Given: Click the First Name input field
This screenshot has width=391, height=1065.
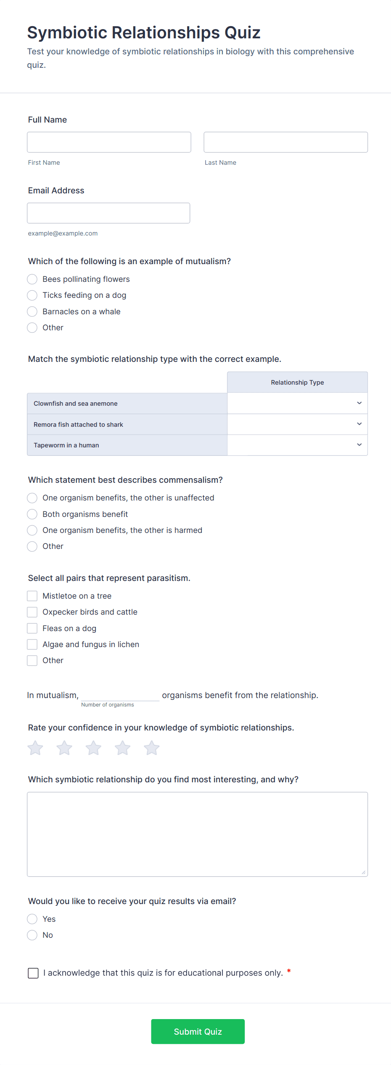Looking at the screenshot, I should click(108, 142).
